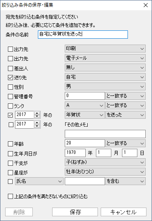Click the 条件の名前 text field
152x221 pixels.
point(83,35)
